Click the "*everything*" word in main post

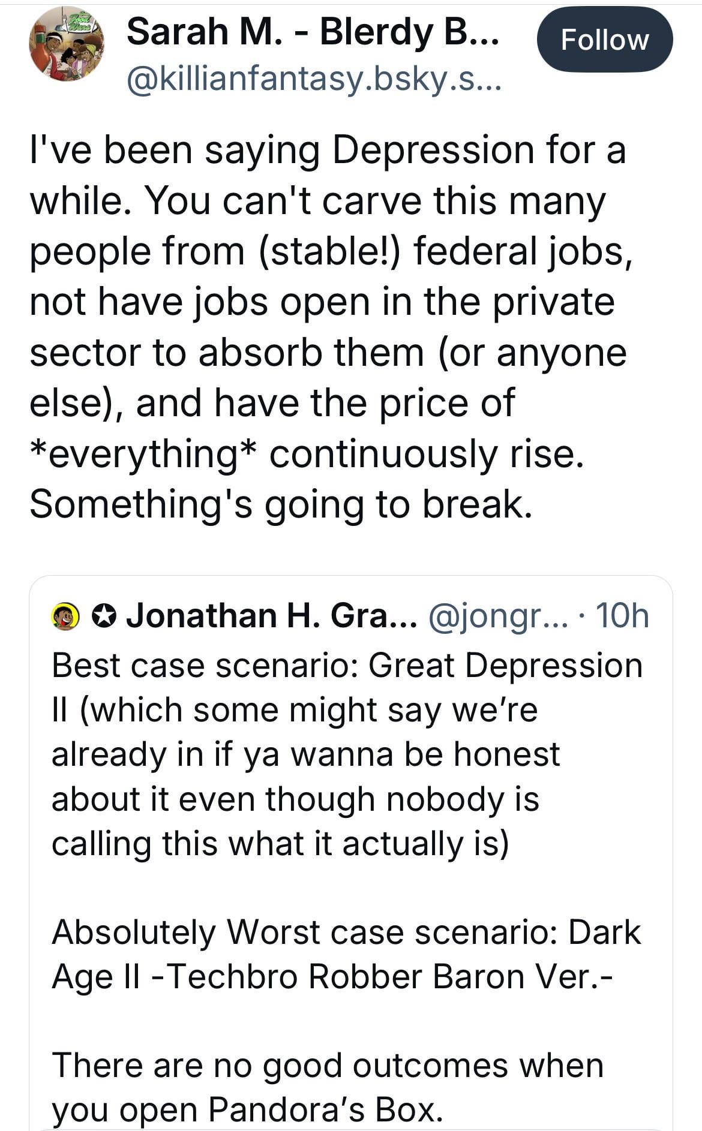[144, 454]
